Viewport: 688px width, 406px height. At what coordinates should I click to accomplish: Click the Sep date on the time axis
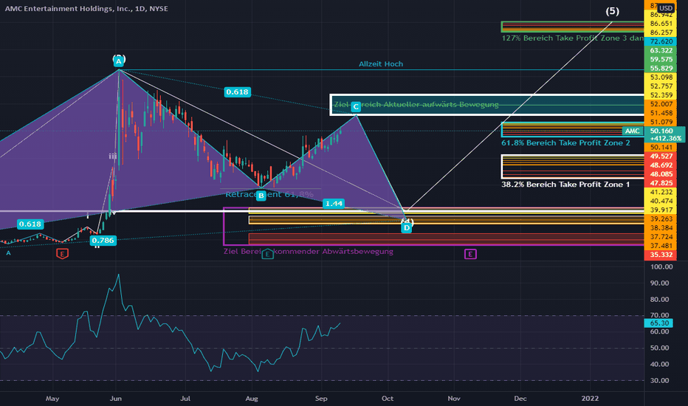[x=321, y=399]
